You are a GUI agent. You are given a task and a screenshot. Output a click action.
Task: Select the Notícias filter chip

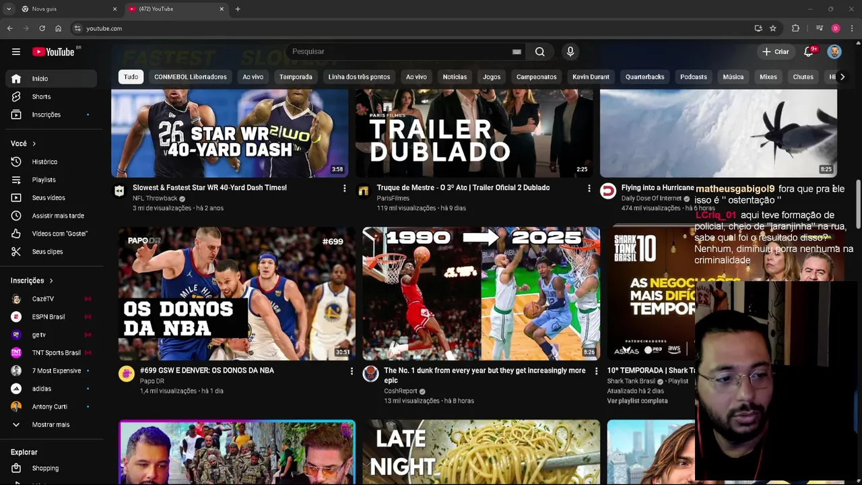coord(455,77)
